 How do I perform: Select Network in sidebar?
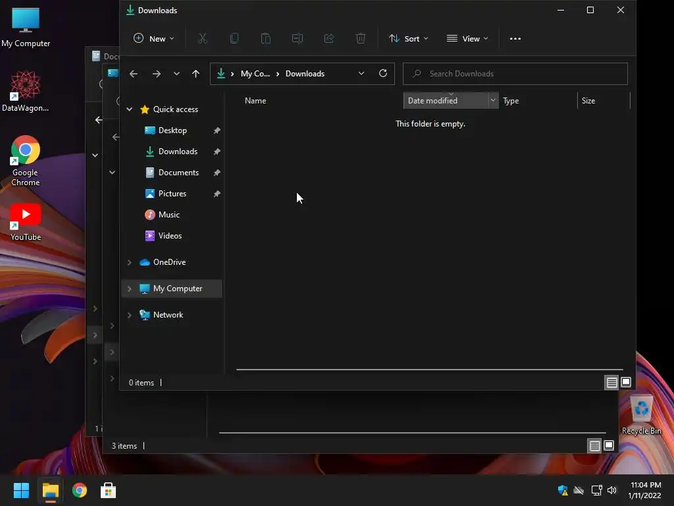(x=168, y=315)
